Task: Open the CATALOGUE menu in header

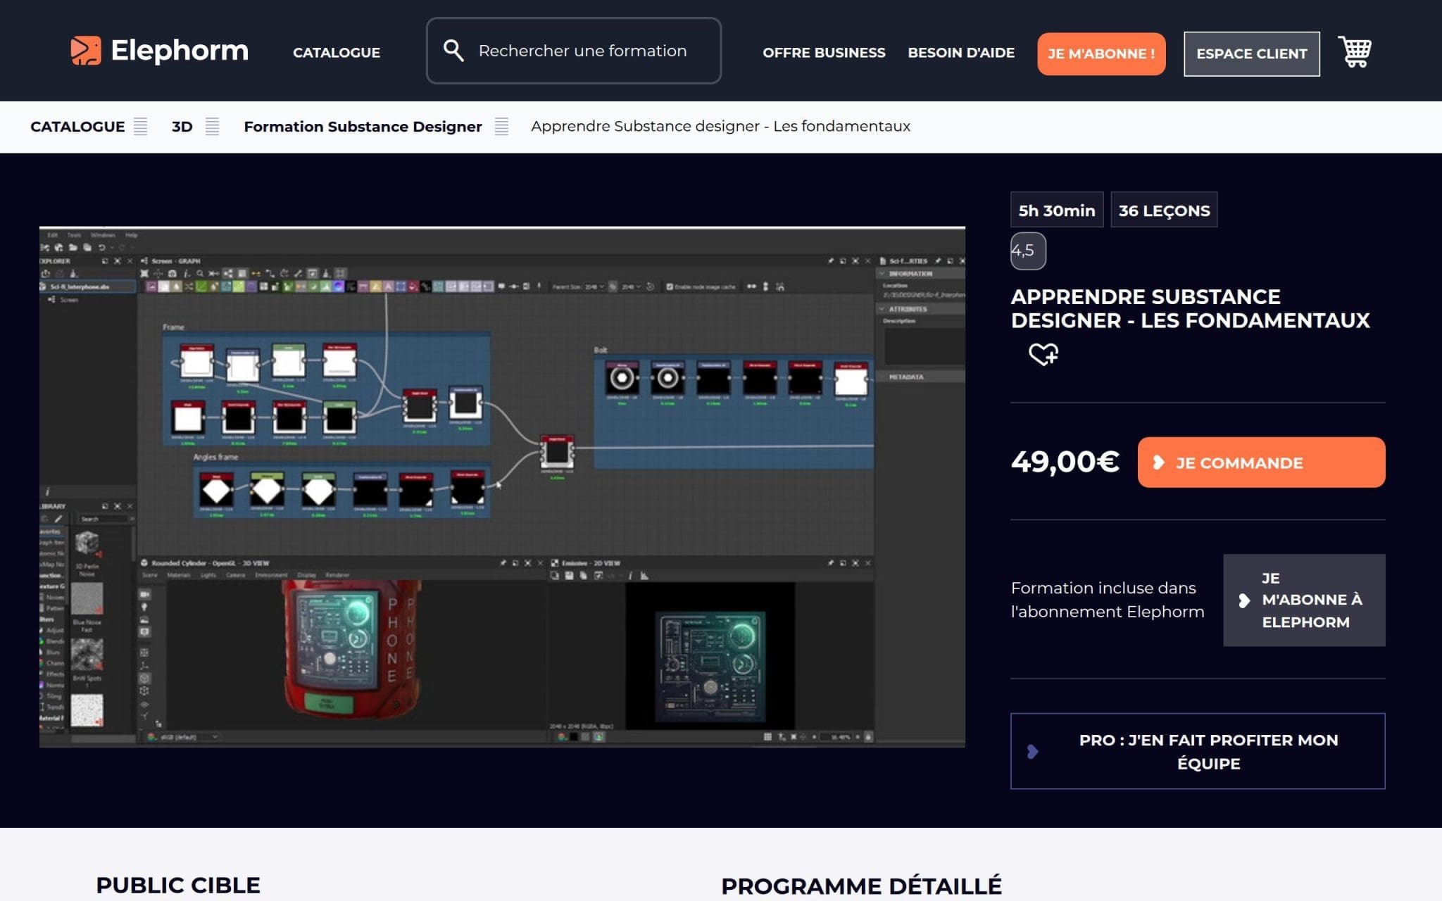Action: click(x=337, y=53)
